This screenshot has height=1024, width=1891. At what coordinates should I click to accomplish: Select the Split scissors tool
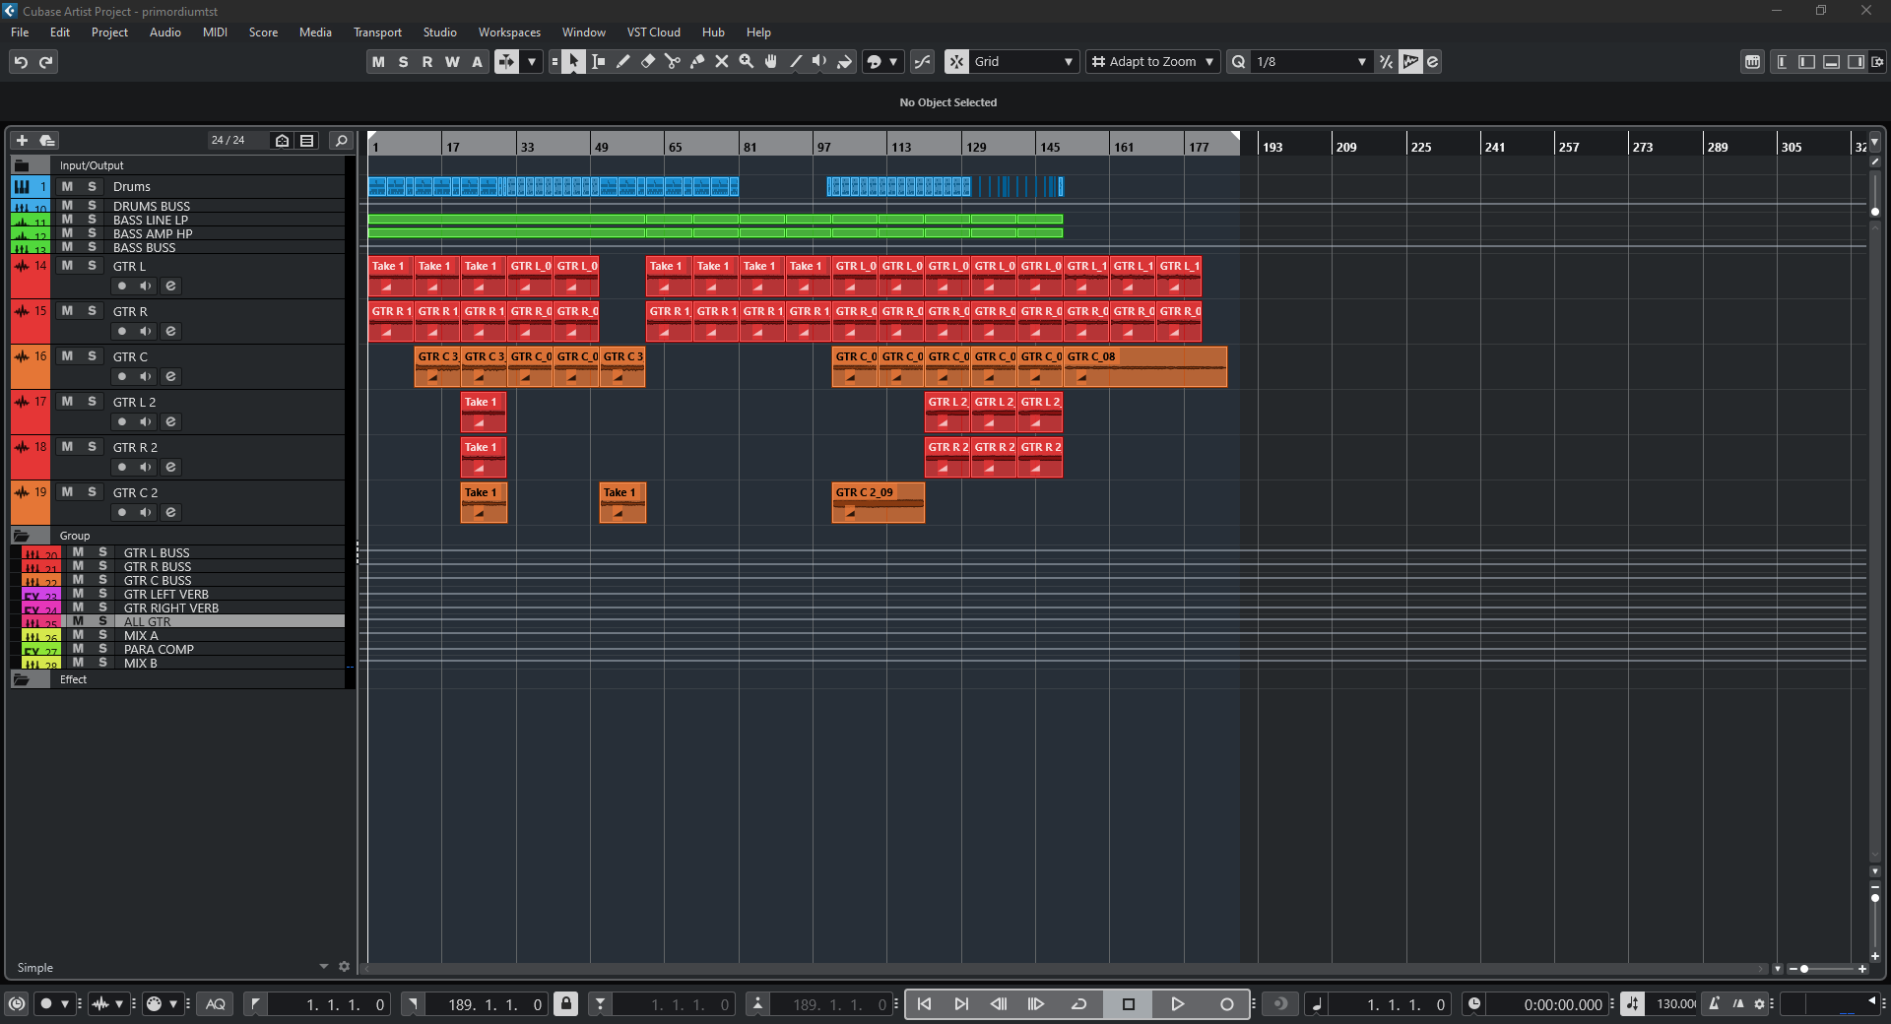point(672,62)
